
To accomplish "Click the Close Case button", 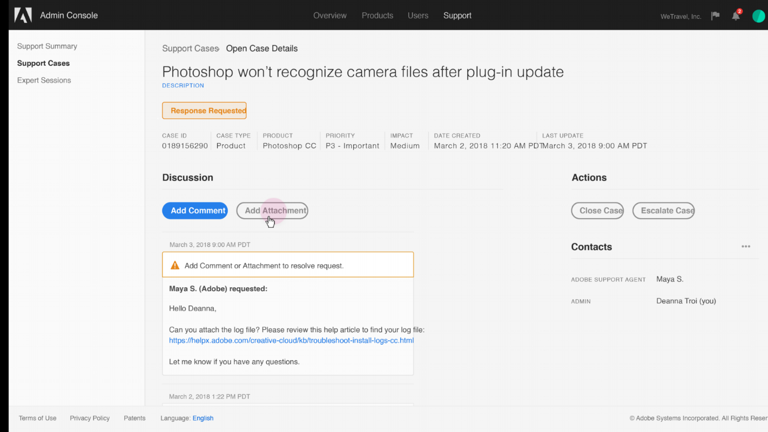I will [597, 211].
